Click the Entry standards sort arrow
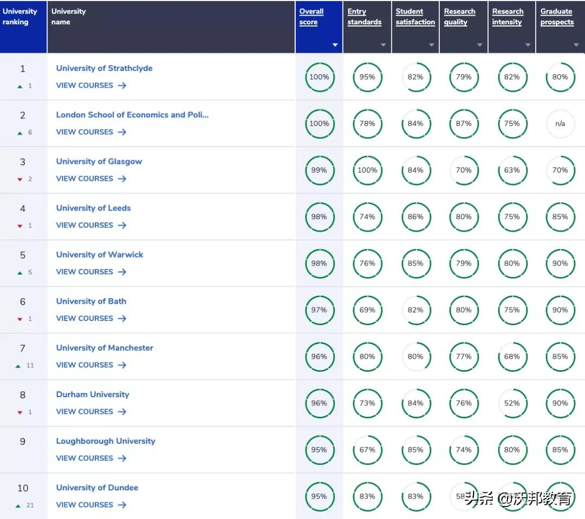585x519 pixels. click(383, 45)
